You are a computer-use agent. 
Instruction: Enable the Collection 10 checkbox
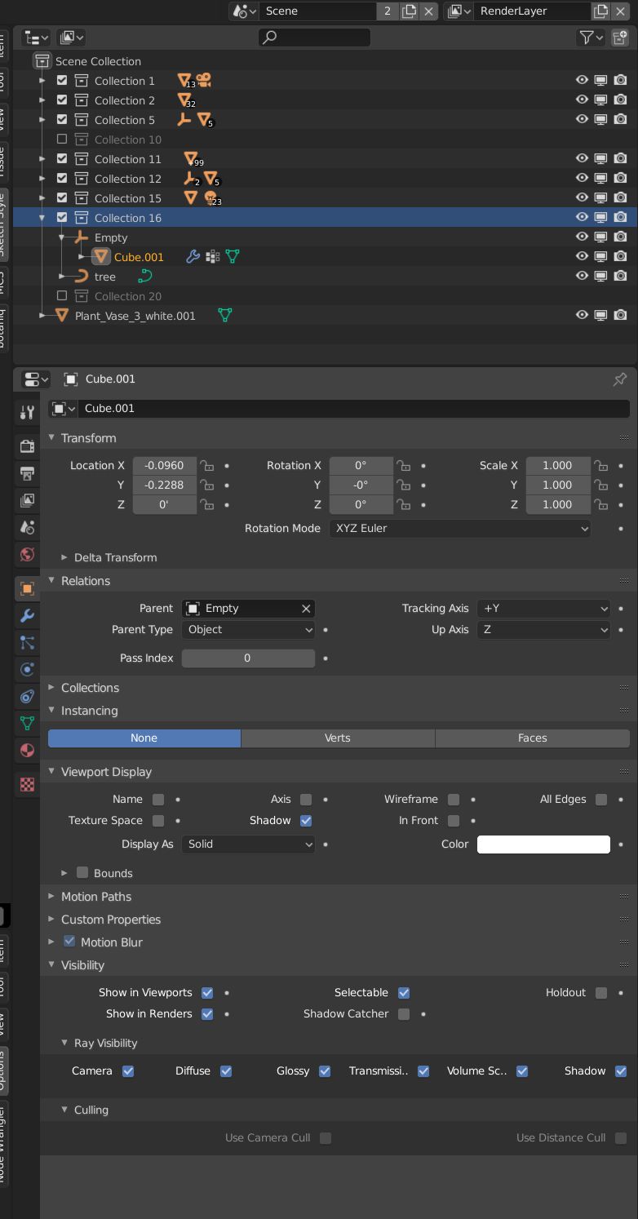coord(62,139)
